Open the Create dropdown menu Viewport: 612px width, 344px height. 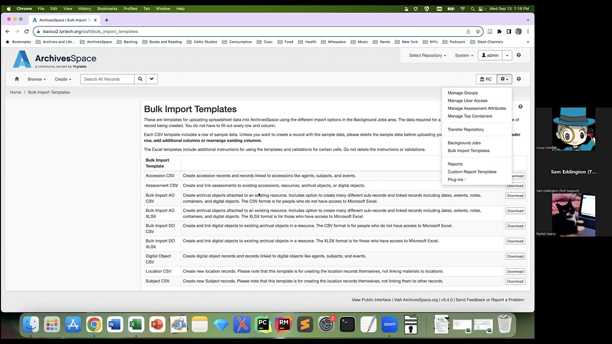[63, 79]
